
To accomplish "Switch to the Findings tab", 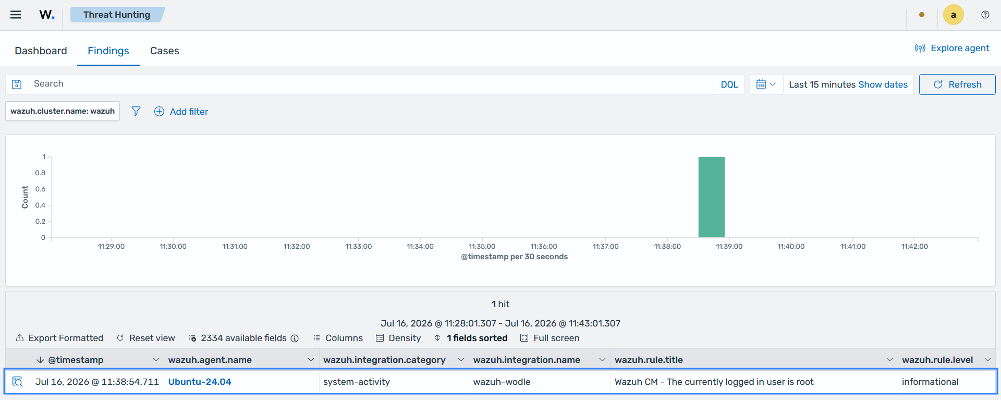I will pyautogui.click(x=108, y=51).
